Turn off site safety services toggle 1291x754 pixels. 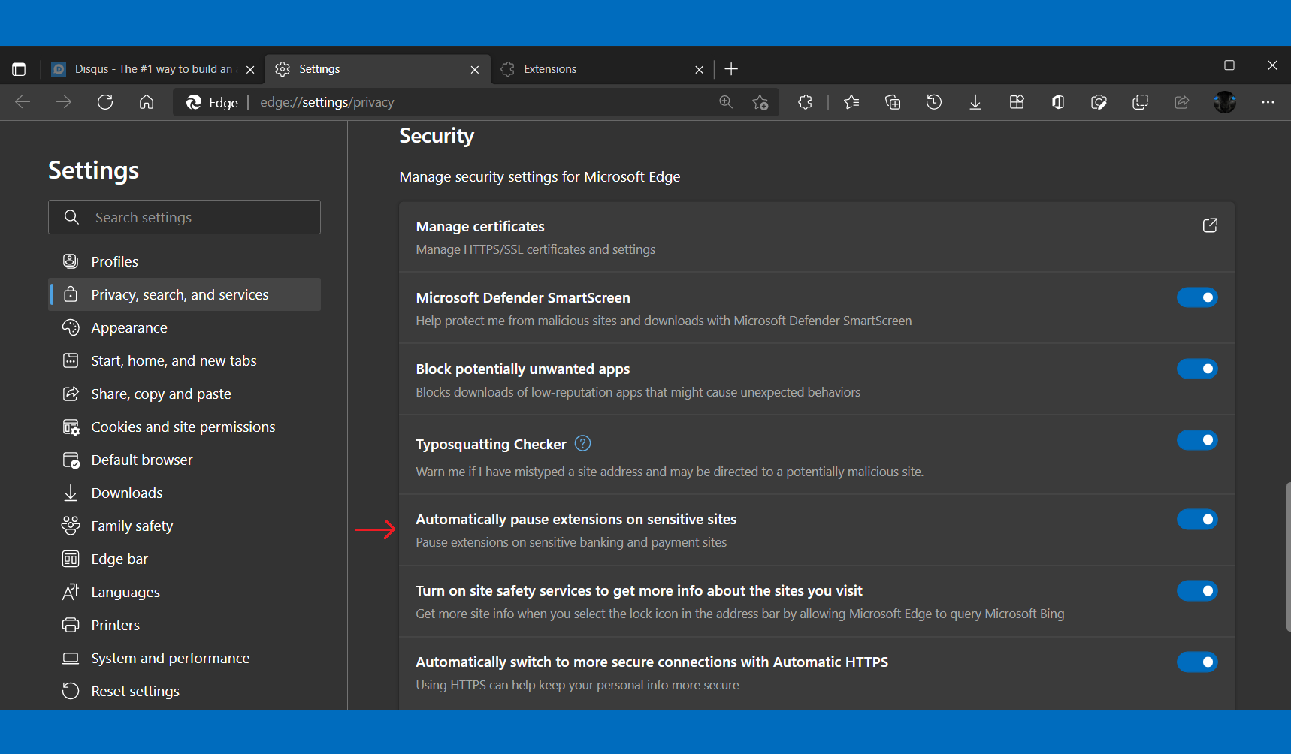[x=1197, y=590]
